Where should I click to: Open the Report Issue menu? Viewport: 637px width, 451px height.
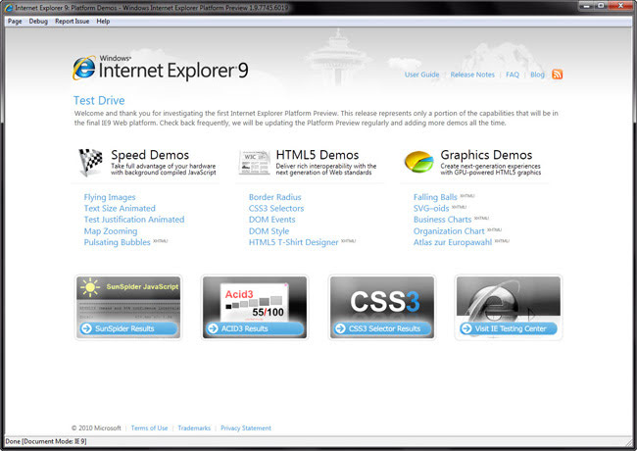pyautogui.click(x=72, y=21)
